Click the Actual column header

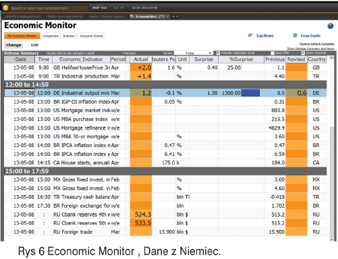click(x=141, y=59)
